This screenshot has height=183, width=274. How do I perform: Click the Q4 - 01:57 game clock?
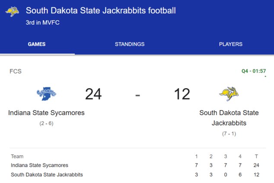(253, 71)
